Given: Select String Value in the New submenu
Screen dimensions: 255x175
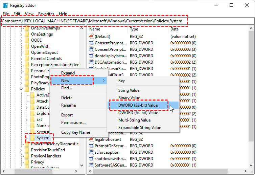Looking at the screenshot, I should pos(143,90).
